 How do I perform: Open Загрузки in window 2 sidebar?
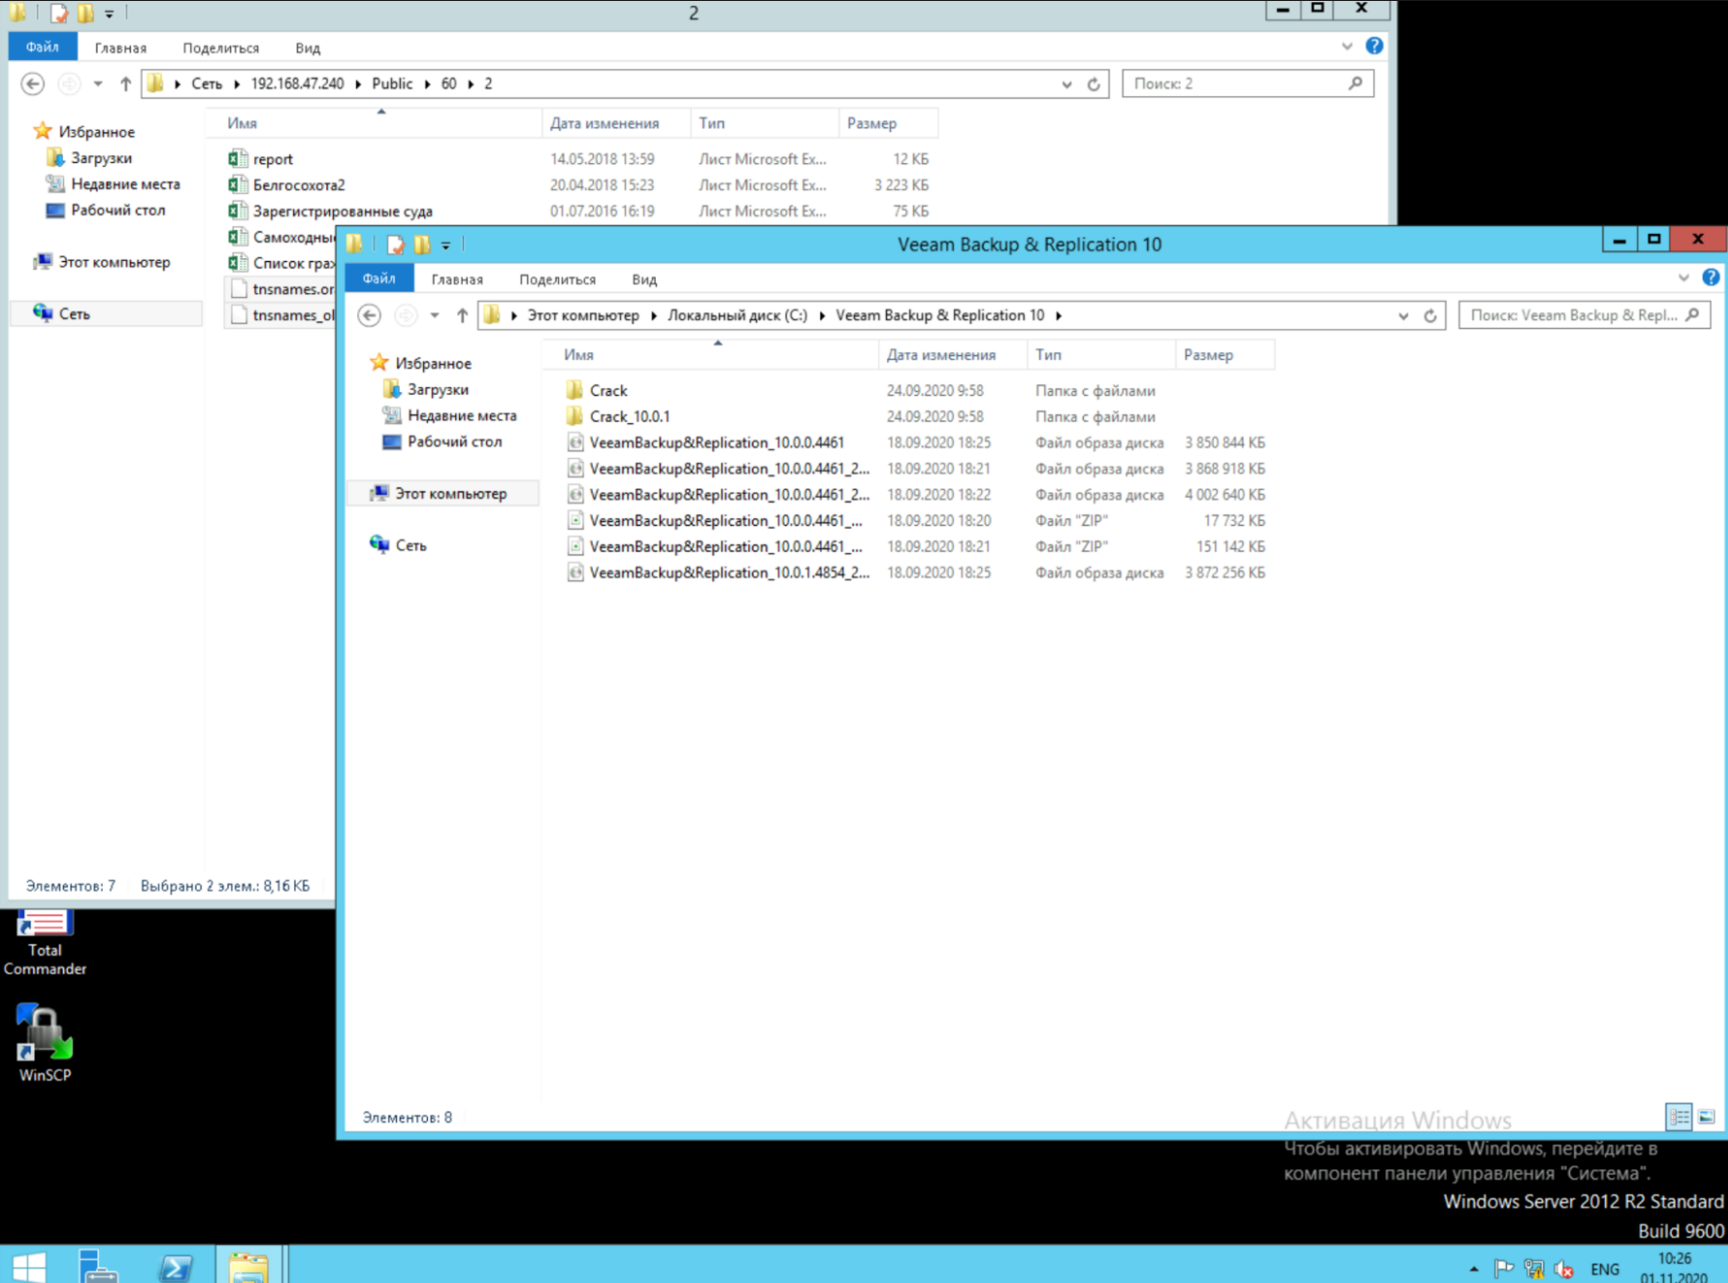(x=101, y=157)
